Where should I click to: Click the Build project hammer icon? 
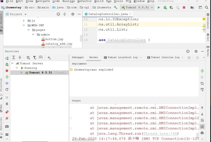tap(116, 8)
